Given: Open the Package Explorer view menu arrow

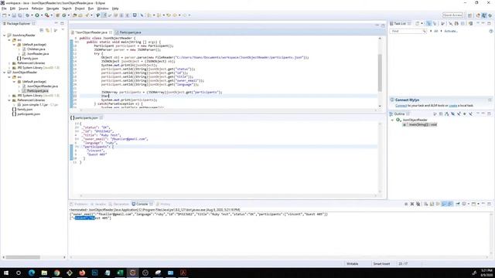Looking at the screenshot, I should click(x=63, y=30).
